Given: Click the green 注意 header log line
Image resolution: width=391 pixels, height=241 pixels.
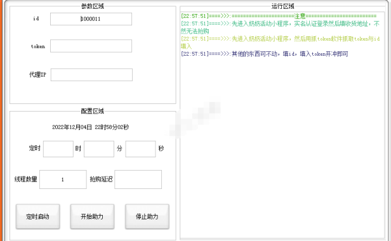Looking at the screenshot, I should click(279, 16).
